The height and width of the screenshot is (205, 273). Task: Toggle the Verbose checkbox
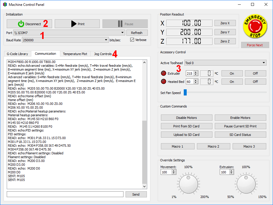pyautogui.click(x=132, y=40)
